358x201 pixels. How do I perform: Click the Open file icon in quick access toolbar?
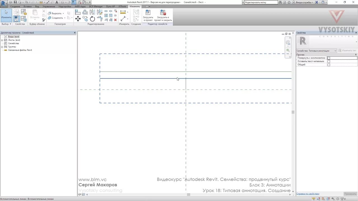(x=11, y=2)
